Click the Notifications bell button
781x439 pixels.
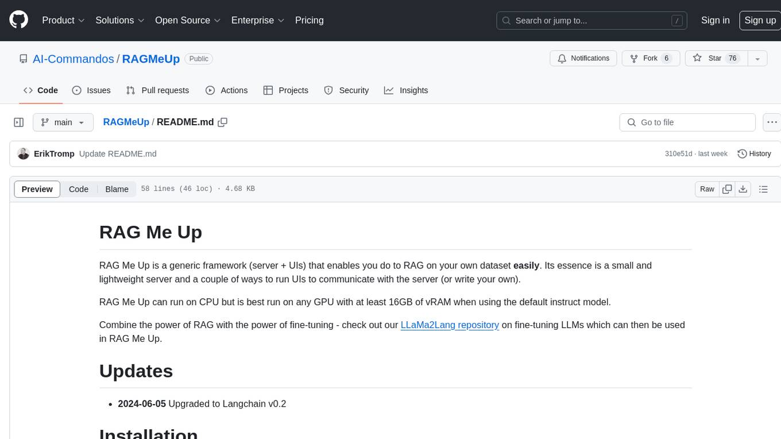coord(583,59)
